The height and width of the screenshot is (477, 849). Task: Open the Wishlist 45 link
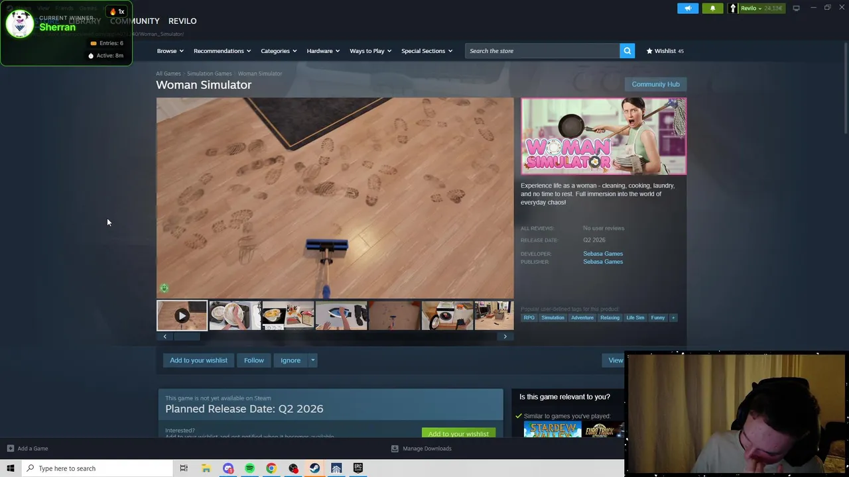tap(665, 51)
